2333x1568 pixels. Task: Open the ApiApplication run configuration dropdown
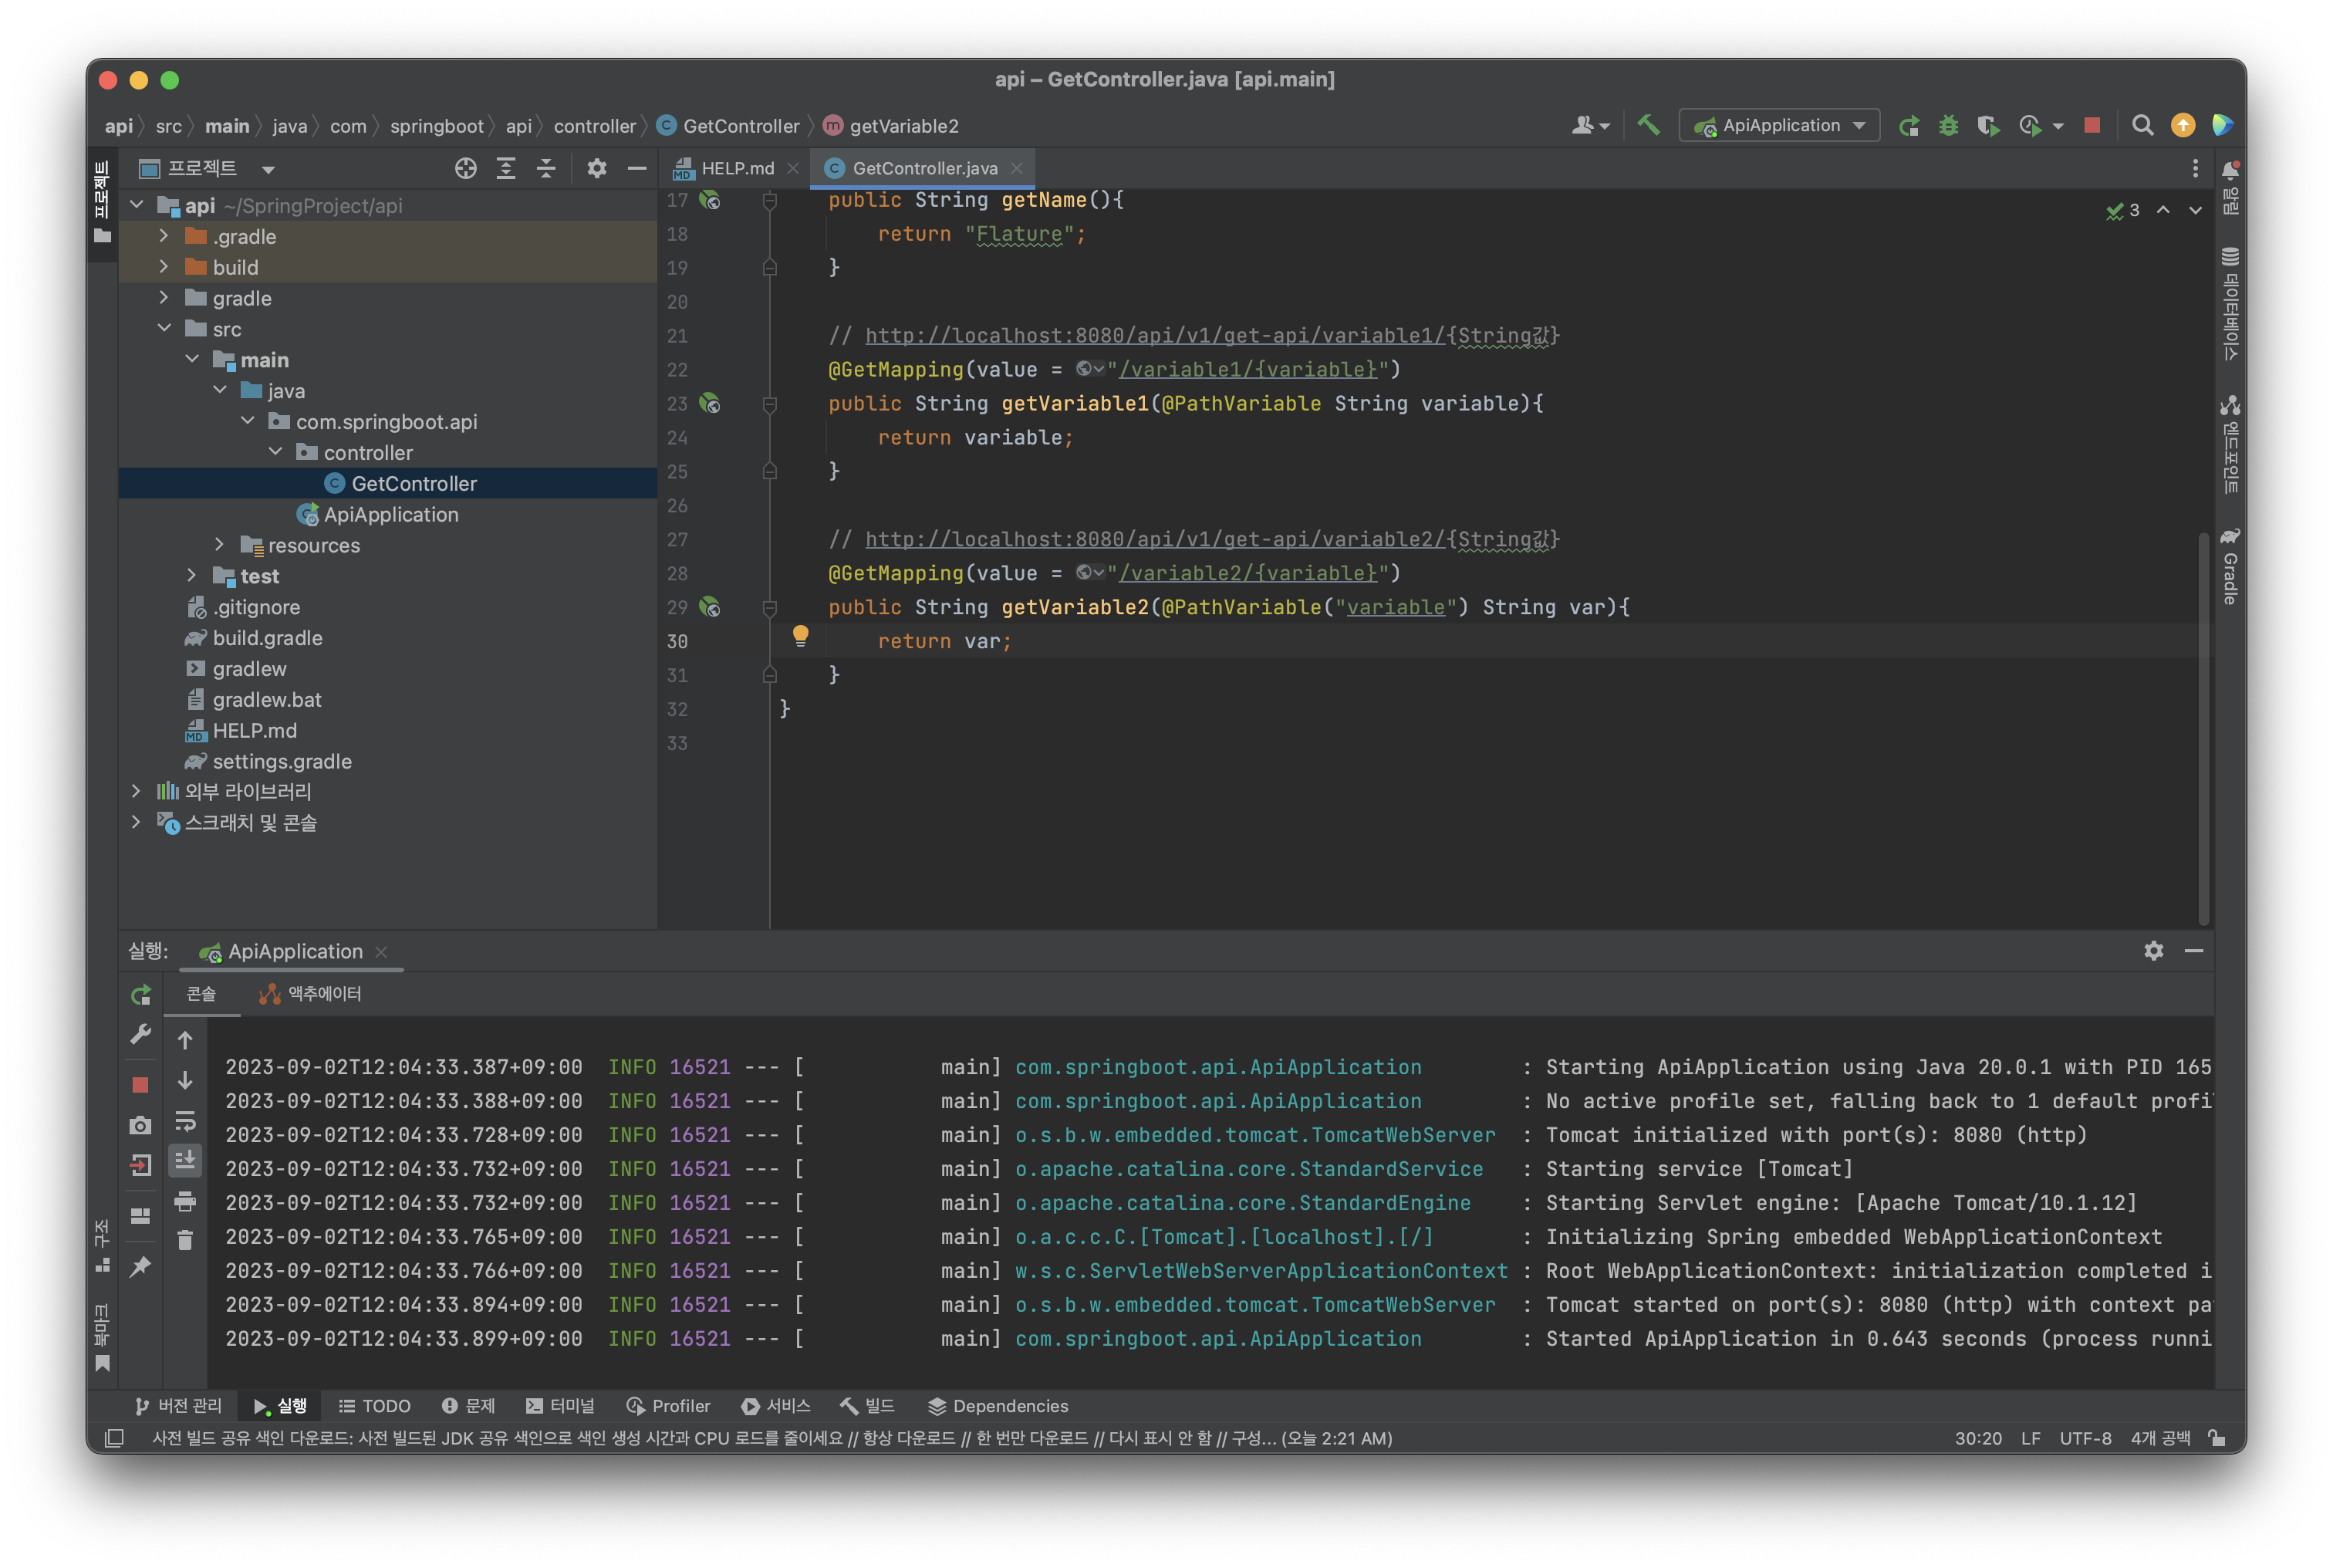point(1781,125)
